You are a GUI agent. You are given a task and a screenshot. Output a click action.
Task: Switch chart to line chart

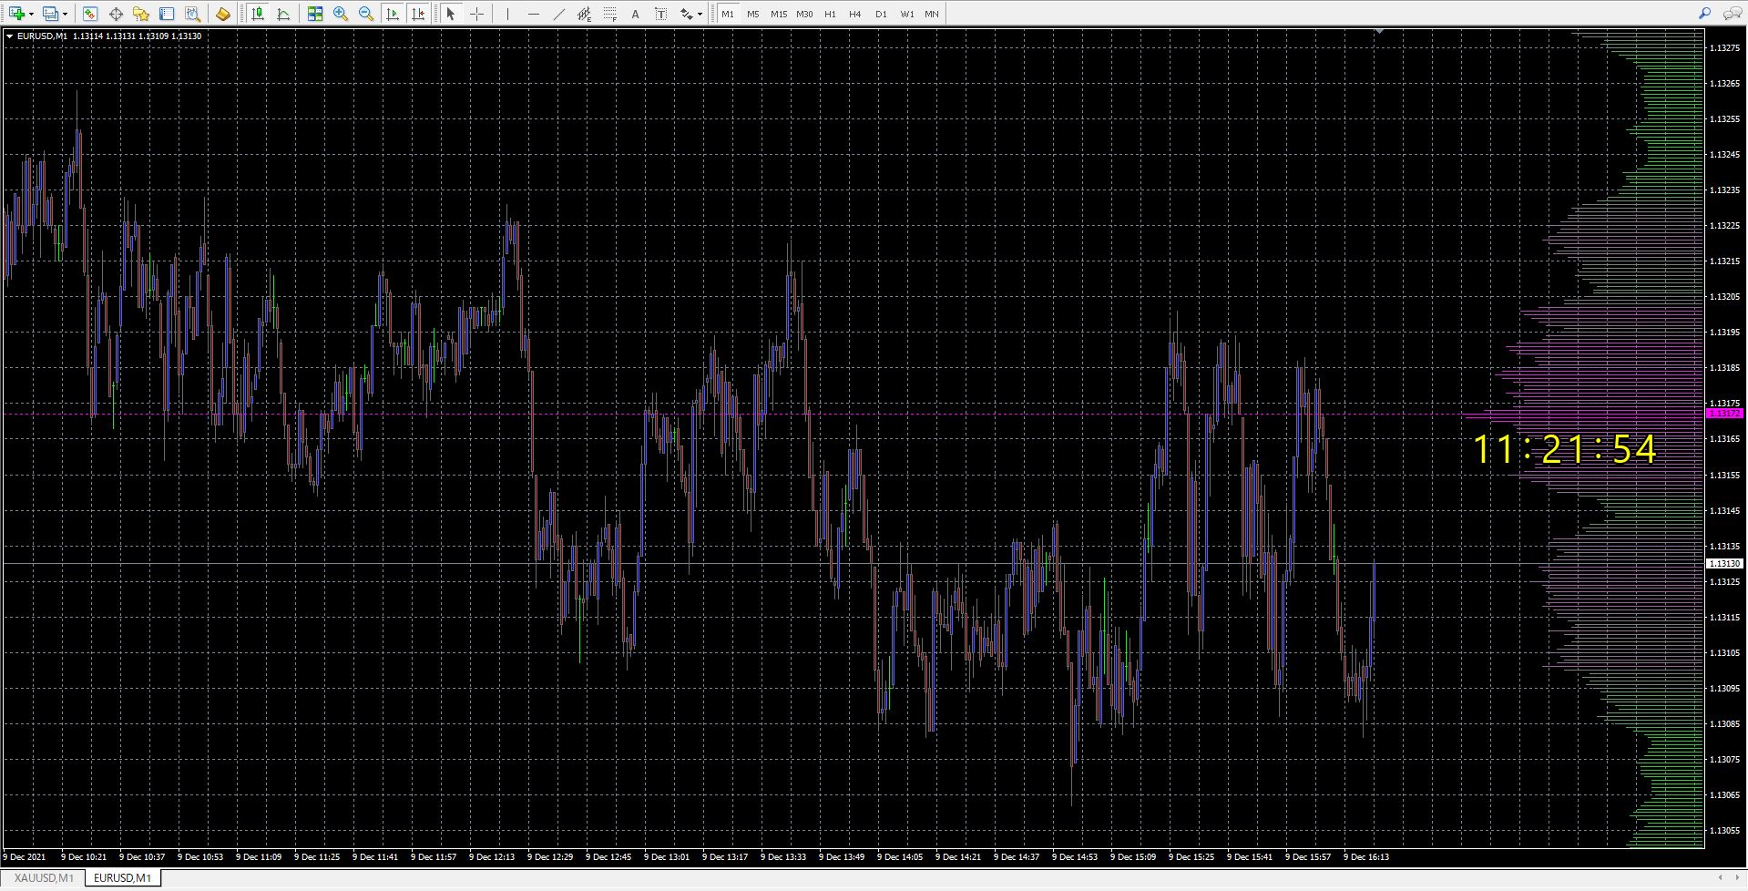[283, 14]
